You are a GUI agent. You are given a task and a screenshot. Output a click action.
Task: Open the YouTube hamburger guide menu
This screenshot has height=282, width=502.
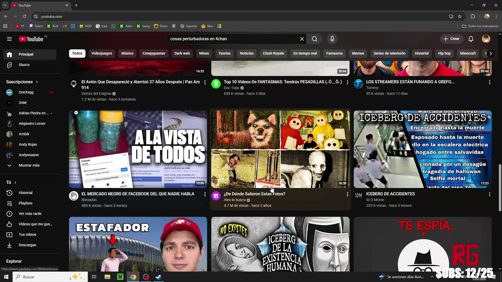tap(9, 39)
